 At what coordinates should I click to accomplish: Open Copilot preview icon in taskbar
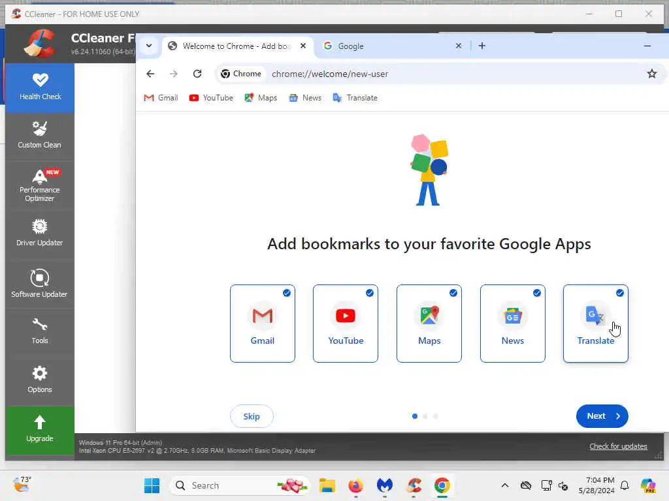coord(649,485)
